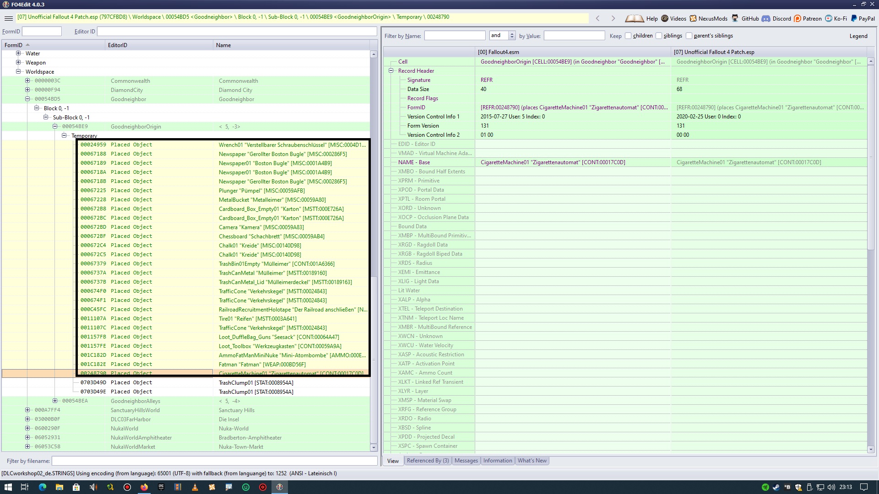Click the back navigation arrow
Viewport: 879px width, 494px height.
coord(597,18)
